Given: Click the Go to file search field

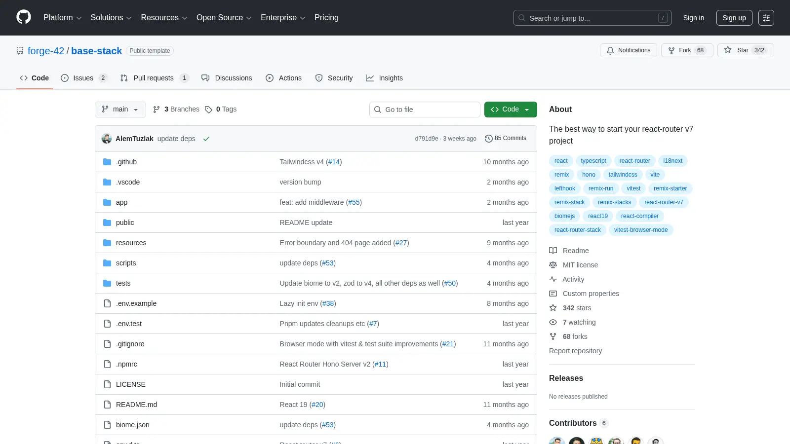Looking at the screenshot, I should coord(425,110).
